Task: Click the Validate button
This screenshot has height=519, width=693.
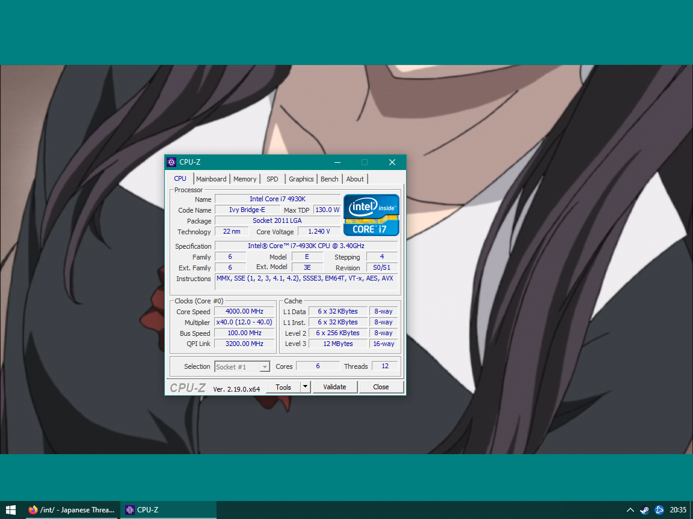Action: tap(334, 387)
